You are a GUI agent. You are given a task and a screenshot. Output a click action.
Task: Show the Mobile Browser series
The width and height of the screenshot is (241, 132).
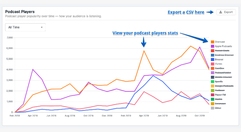tap(223, 77)
